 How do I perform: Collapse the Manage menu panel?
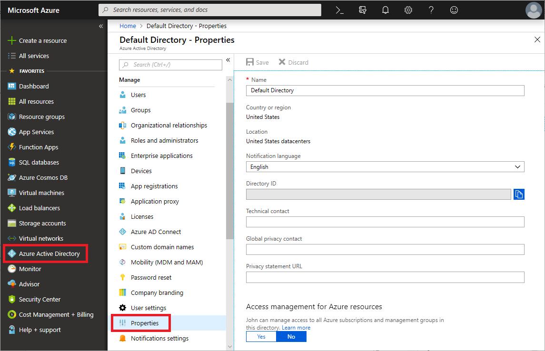228,60
